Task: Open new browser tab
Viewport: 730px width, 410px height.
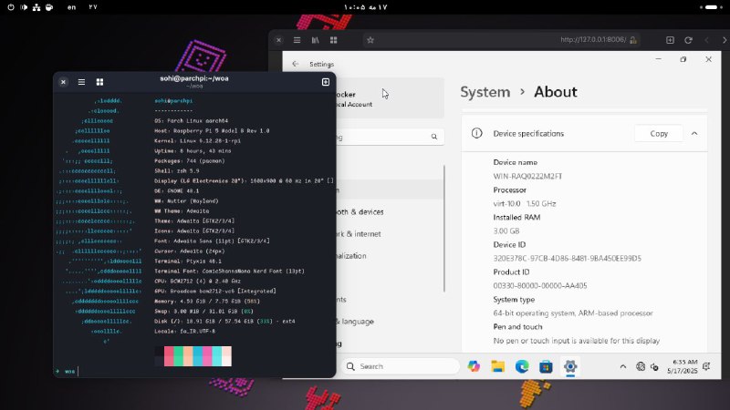Action: tap(670, 40)
